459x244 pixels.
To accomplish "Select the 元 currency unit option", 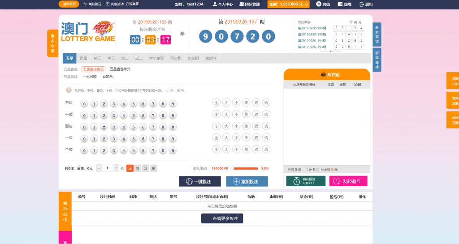I will (130, 168).
